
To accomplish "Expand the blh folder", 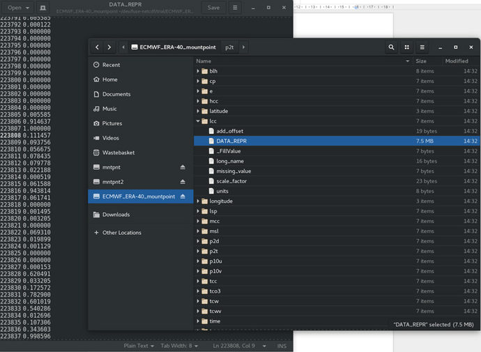I will pos(198,71).
